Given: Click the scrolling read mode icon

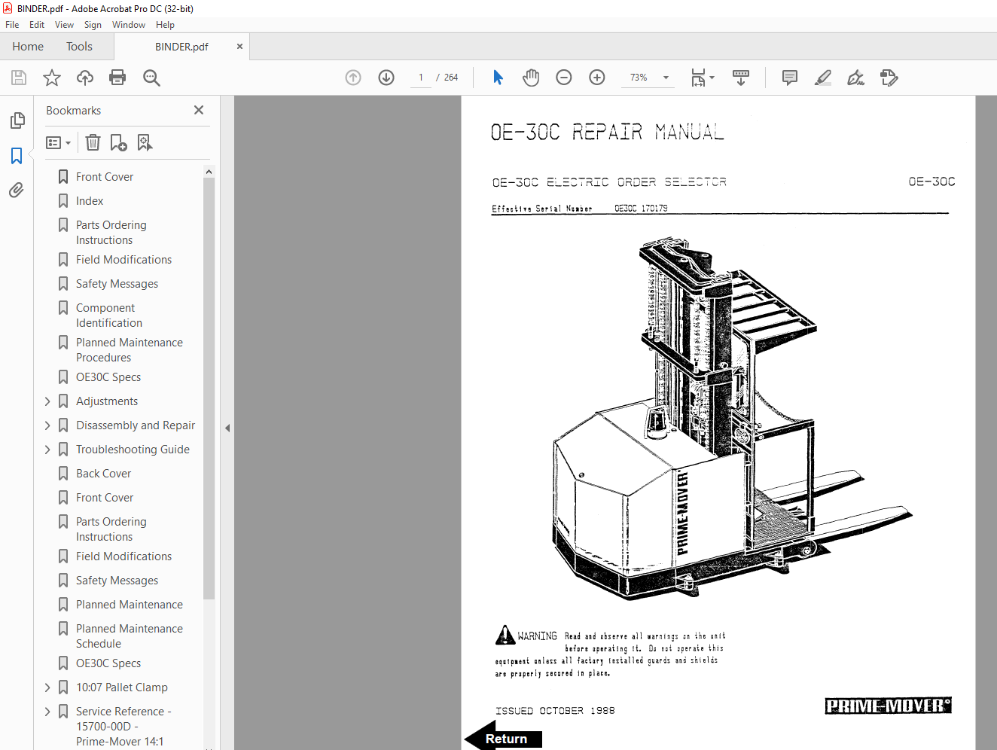Looking at the screenshot, I should pos(741,78).
